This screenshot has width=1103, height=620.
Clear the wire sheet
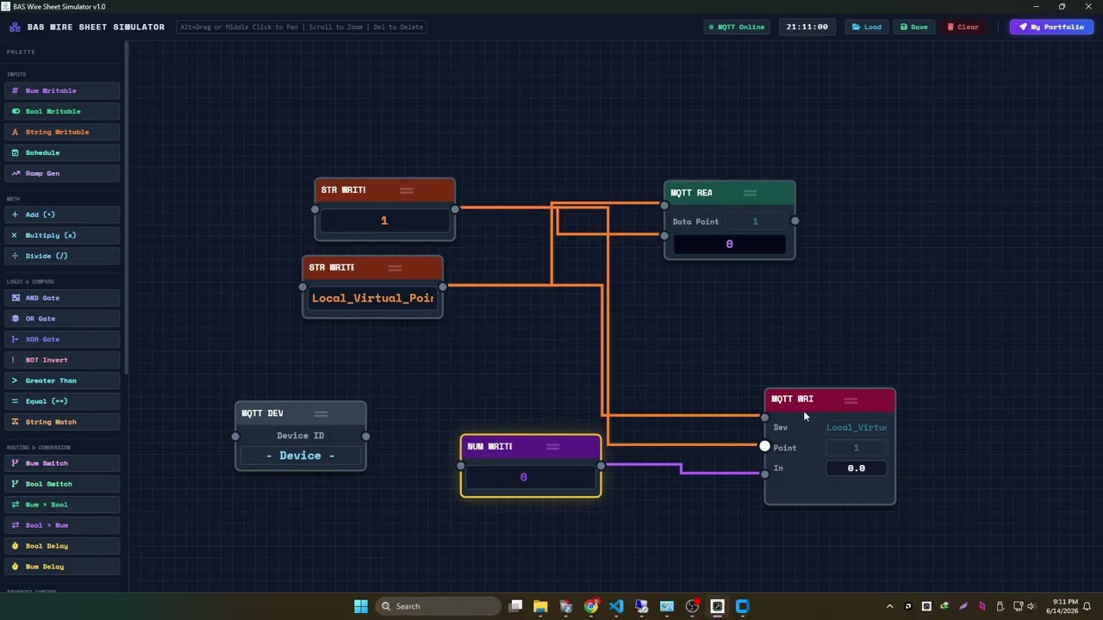point(963,27)
